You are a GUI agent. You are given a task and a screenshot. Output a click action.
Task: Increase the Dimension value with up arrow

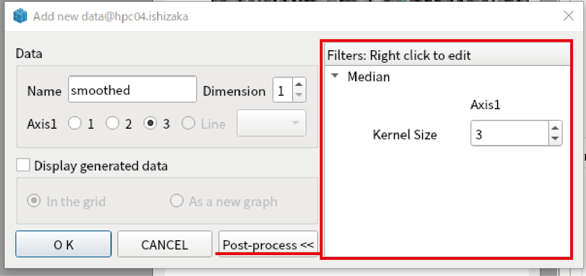pos(299,84)
